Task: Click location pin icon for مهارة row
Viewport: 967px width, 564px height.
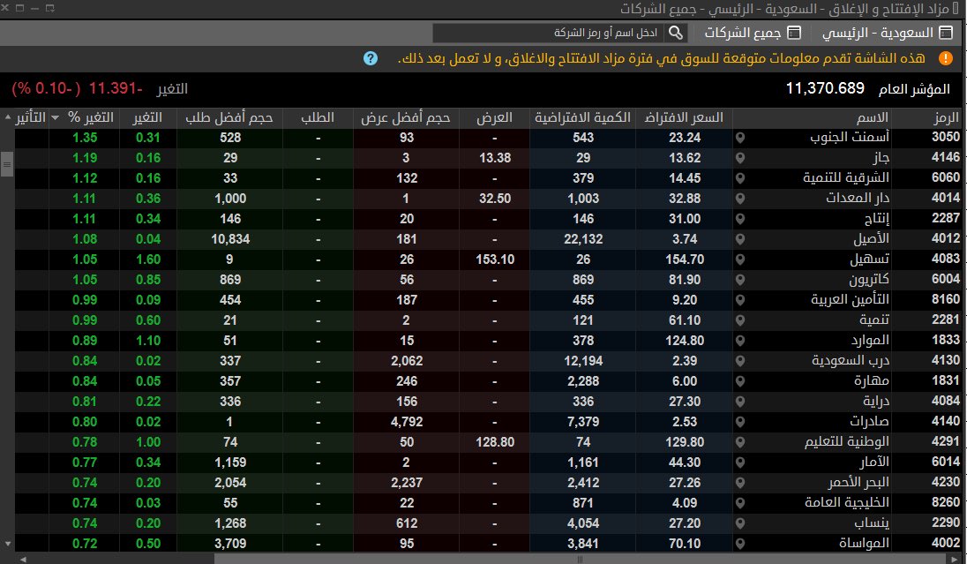Action: coord(740,381)
